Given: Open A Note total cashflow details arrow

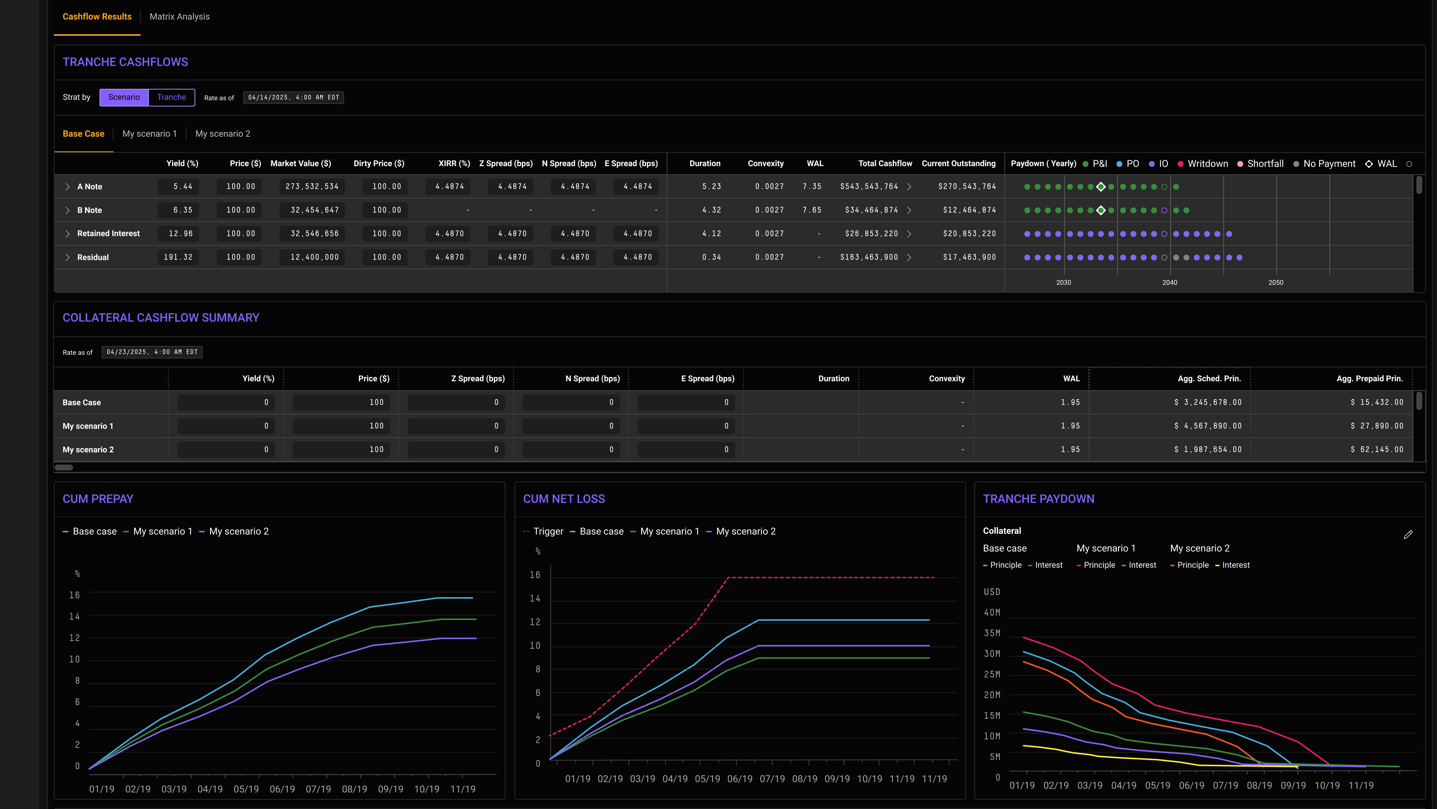Looking at the screenshot, I should (x=909, y=187).
